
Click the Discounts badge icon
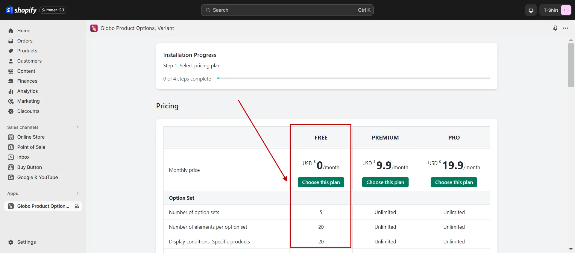click(x=11, y=111)
